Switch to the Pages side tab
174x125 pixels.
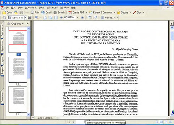[x=2, y=71]
